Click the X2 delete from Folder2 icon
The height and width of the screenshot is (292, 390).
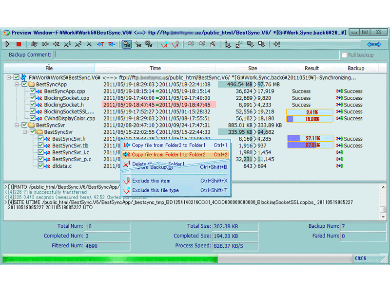click(x=78, y=44)
